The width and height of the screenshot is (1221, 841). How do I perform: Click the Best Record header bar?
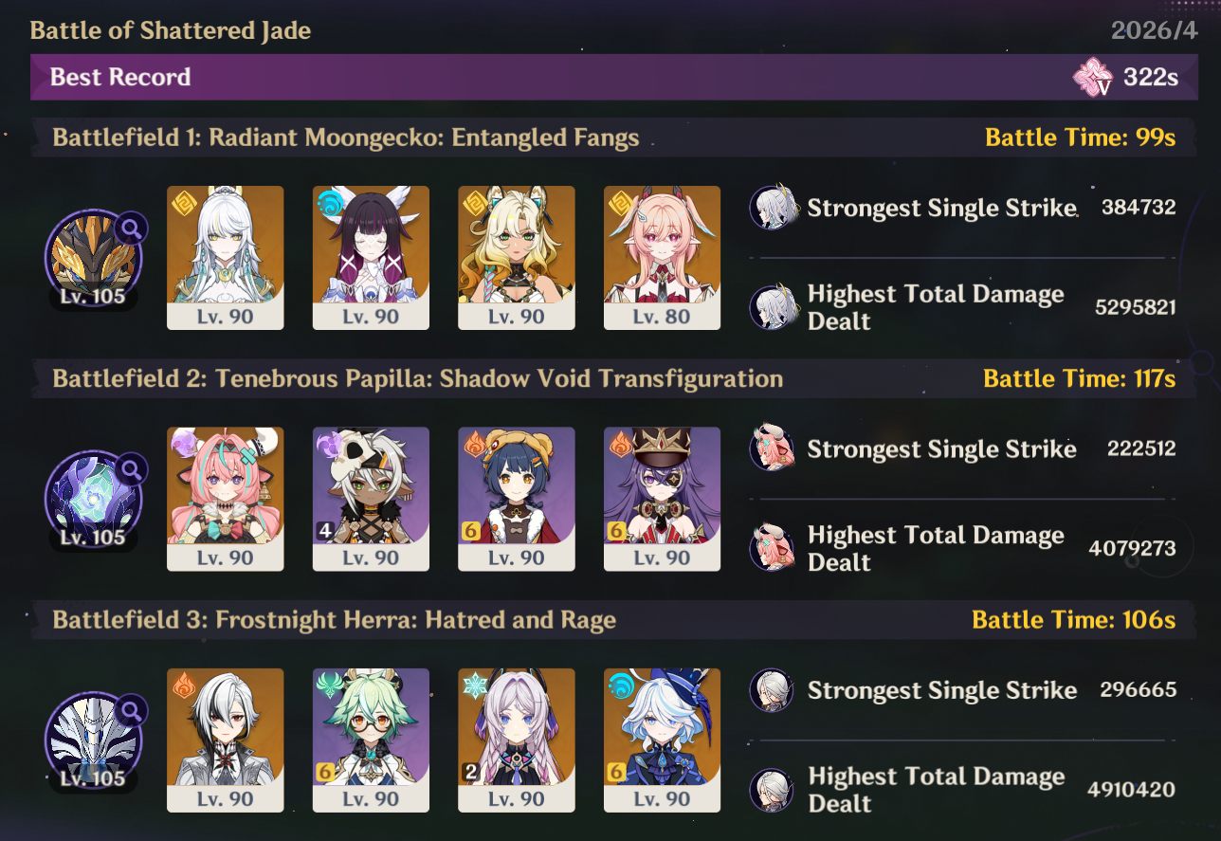608,77
